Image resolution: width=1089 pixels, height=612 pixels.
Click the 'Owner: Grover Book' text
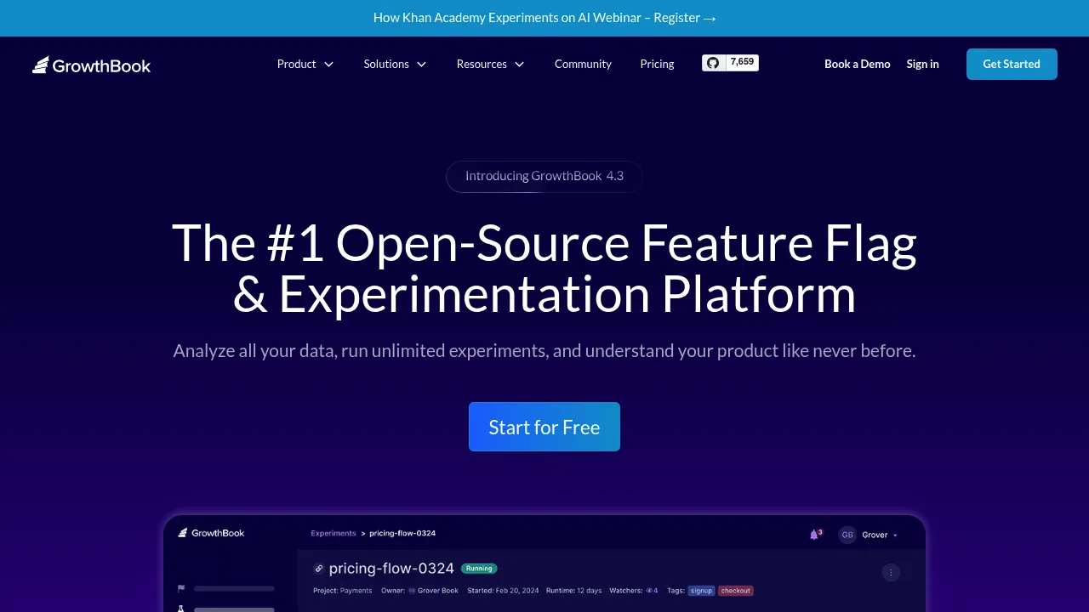pos(420,591)
